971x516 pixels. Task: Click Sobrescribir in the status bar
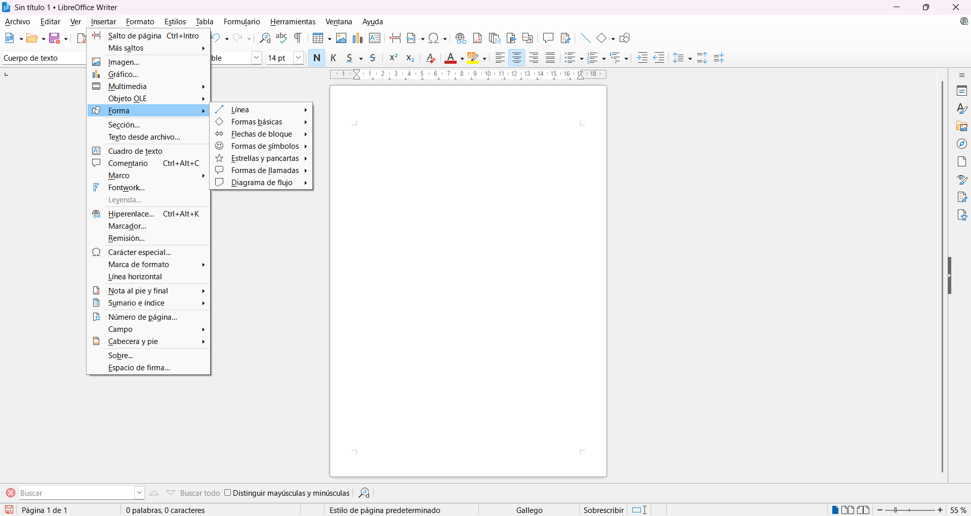tap(603, 510)
